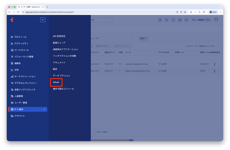Select パフォーマンス管理 from the sidebar
Screen dimensions: 230x150
22,57
